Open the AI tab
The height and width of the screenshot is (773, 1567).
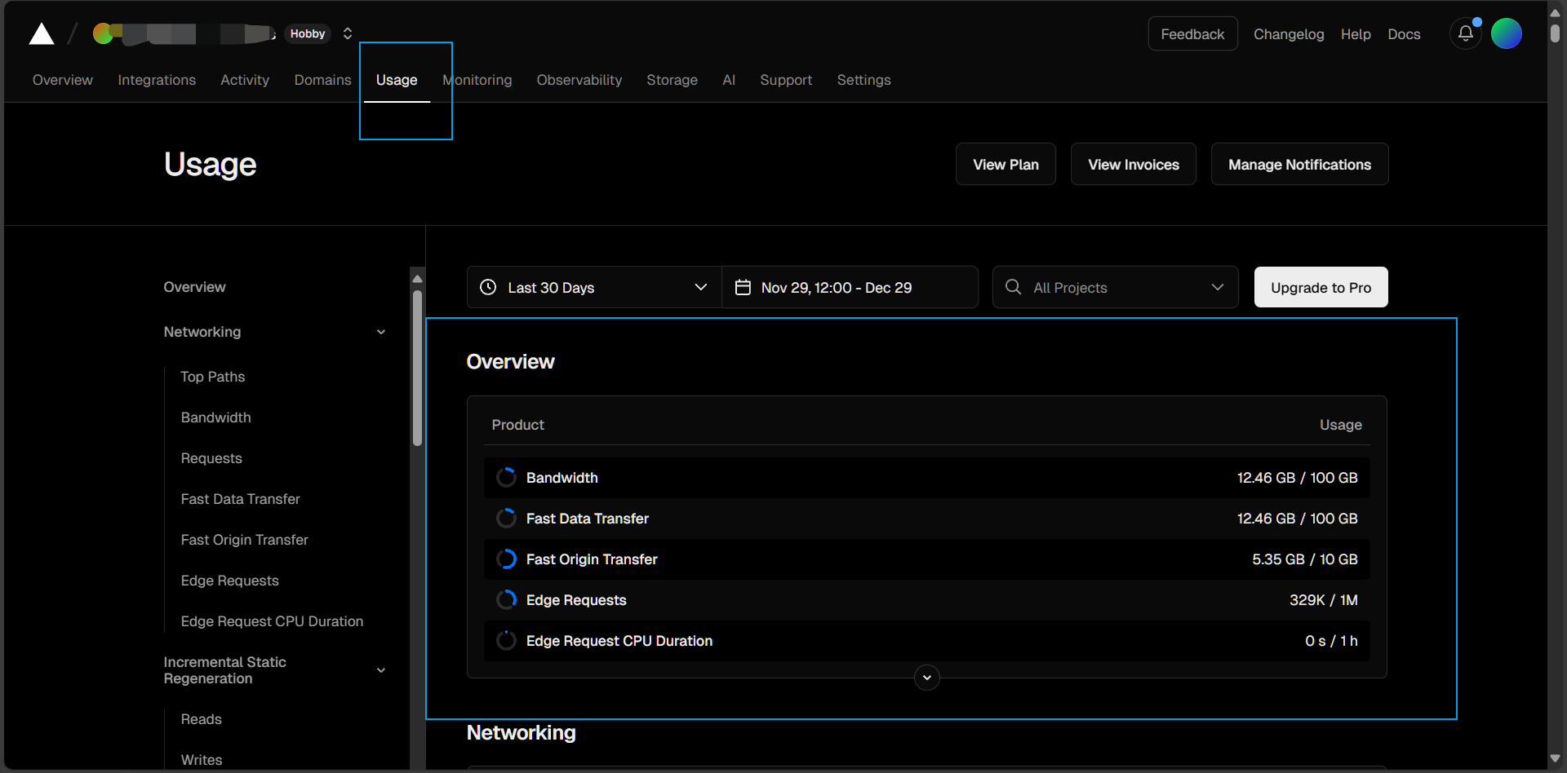tap(729, 80)
